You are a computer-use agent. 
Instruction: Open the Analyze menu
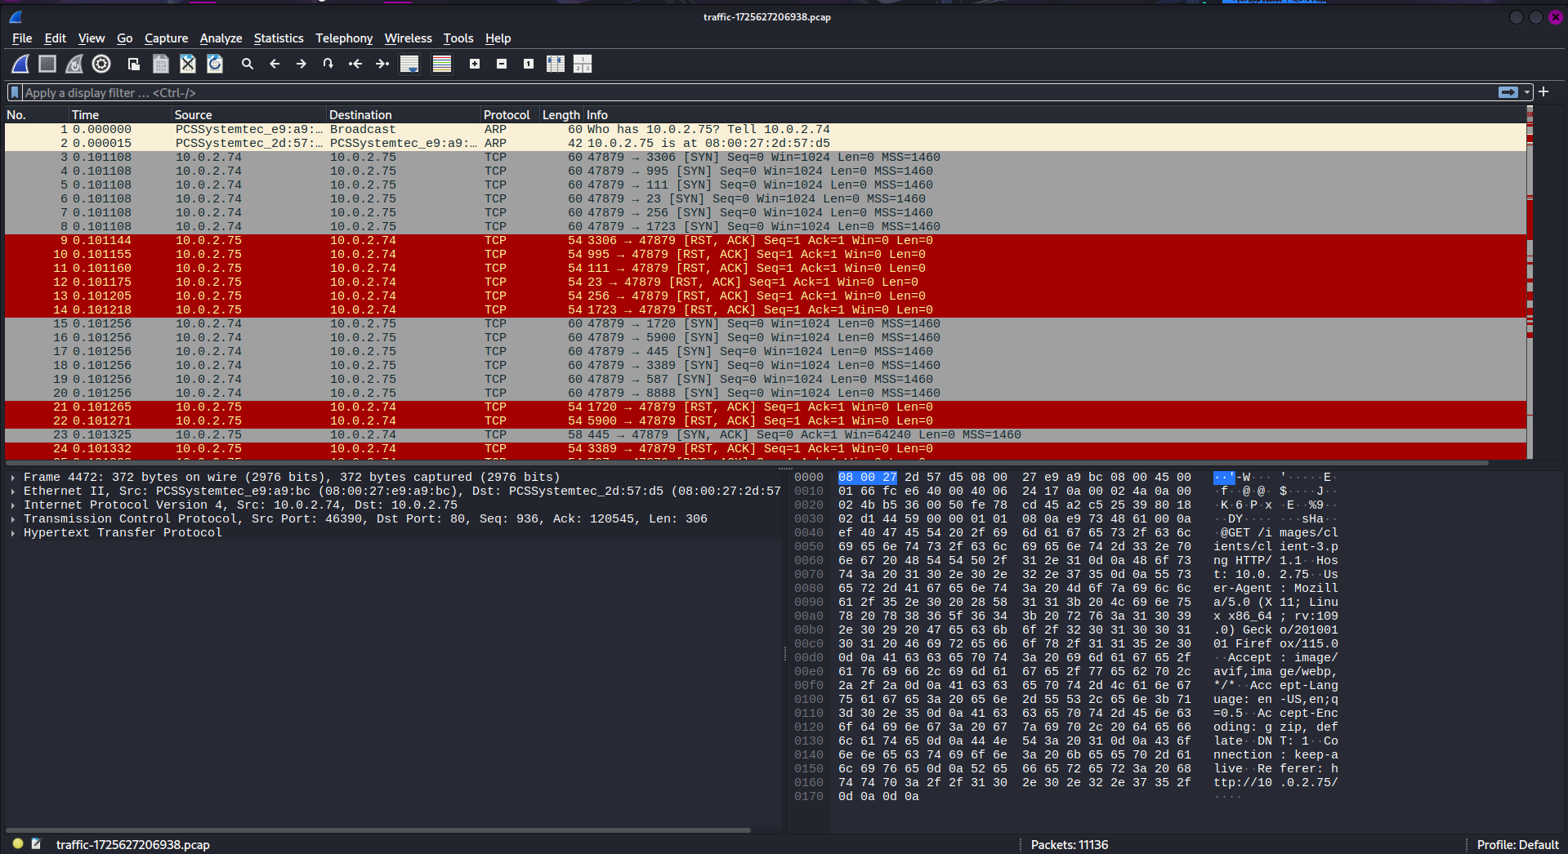tap(221, 38)
